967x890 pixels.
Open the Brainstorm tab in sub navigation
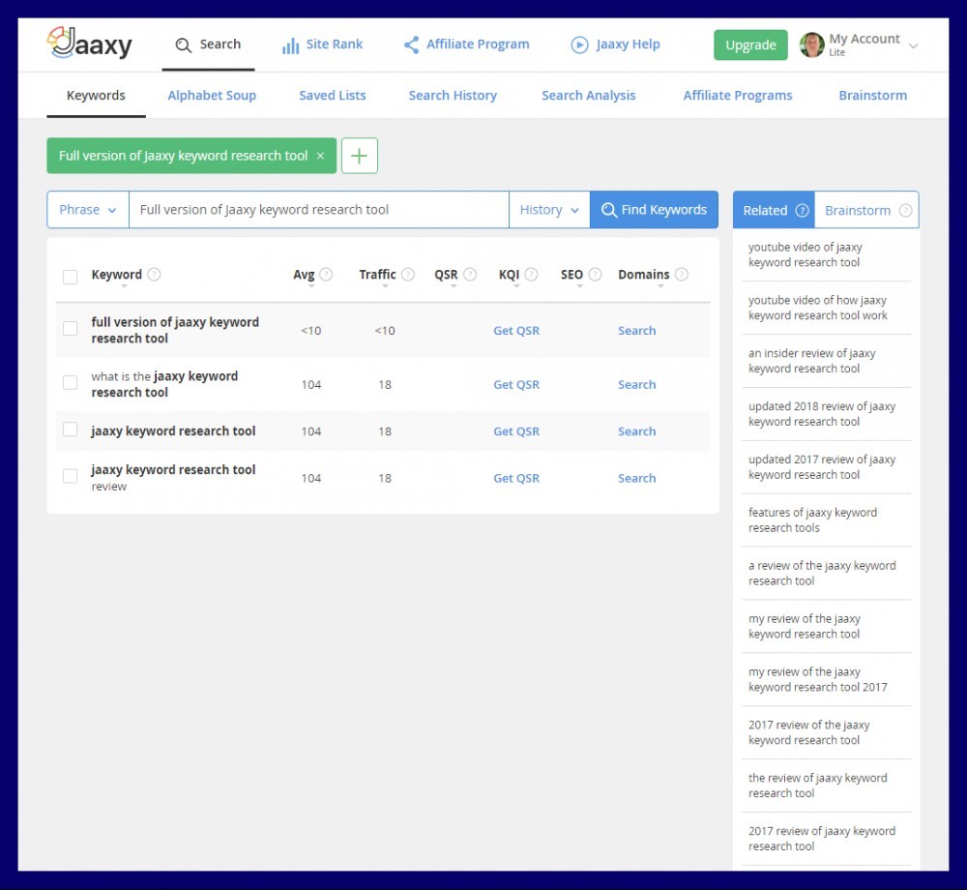872,96
